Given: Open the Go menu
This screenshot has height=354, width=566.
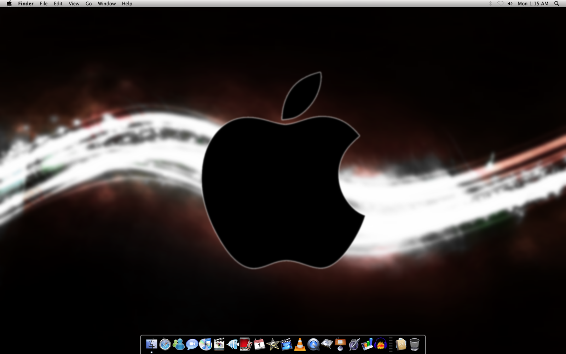Looking at the screenshot, I should [88, 4].
